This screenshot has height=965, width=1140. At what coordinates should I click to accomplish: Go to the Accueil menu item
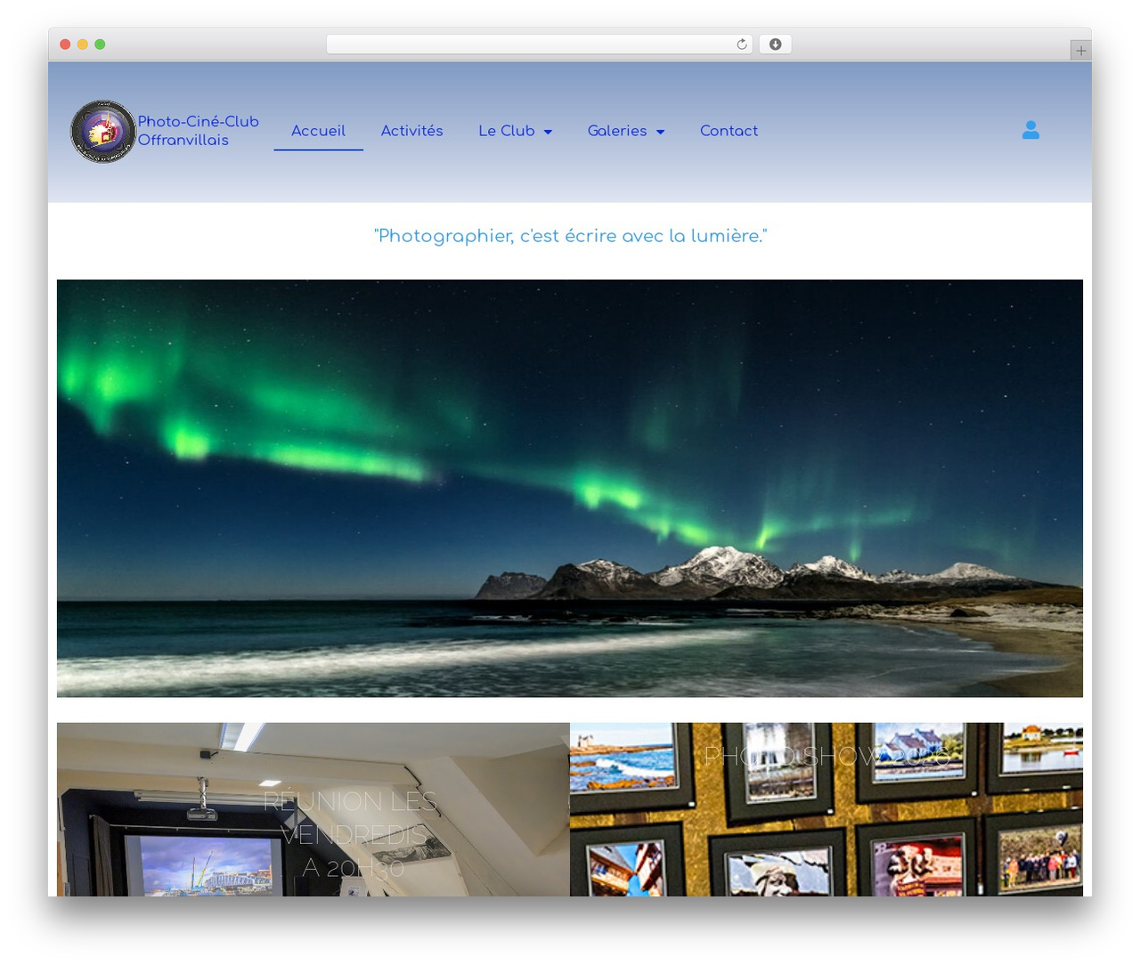318,131
